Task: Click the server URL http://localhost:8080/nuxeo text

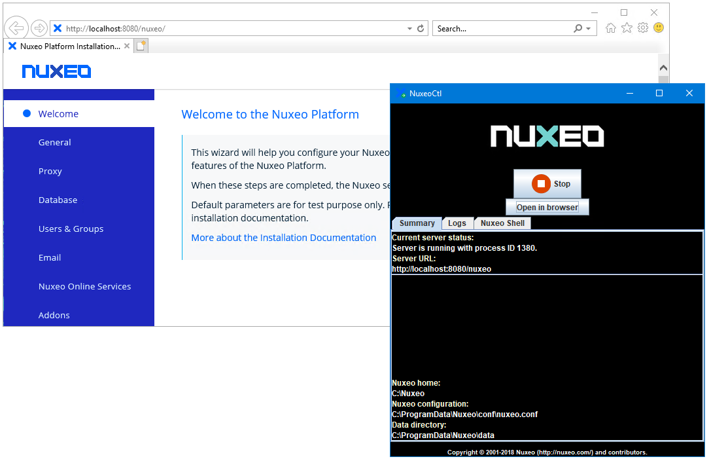Action: pos(441,269)
